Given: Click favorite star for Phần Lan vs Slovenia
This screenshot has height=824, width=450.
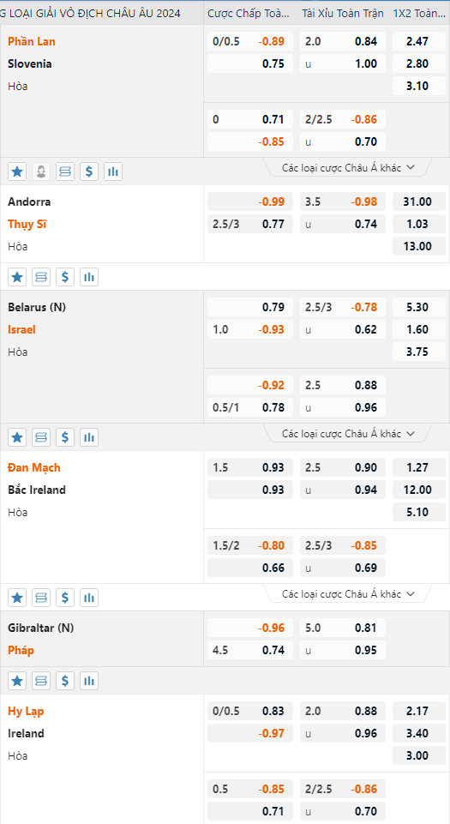Looking at the screenshot, I should 17,171.
